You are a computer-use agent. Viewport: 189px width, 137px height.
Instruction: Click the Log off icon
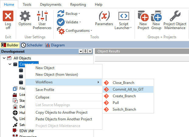(x=8, y=16)
